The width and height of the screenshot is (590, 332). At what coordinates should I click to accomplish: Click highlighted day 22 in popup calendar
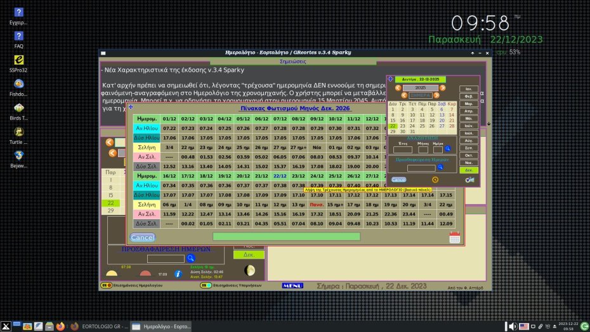[393, 126]
